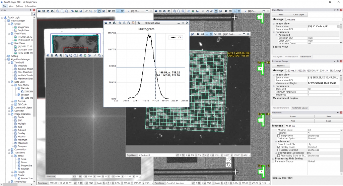Image resolution: width=343 pixels, height=186 pixels.
Task: Click the Process button in Rectangle Gauge
Action: [281, 65]
